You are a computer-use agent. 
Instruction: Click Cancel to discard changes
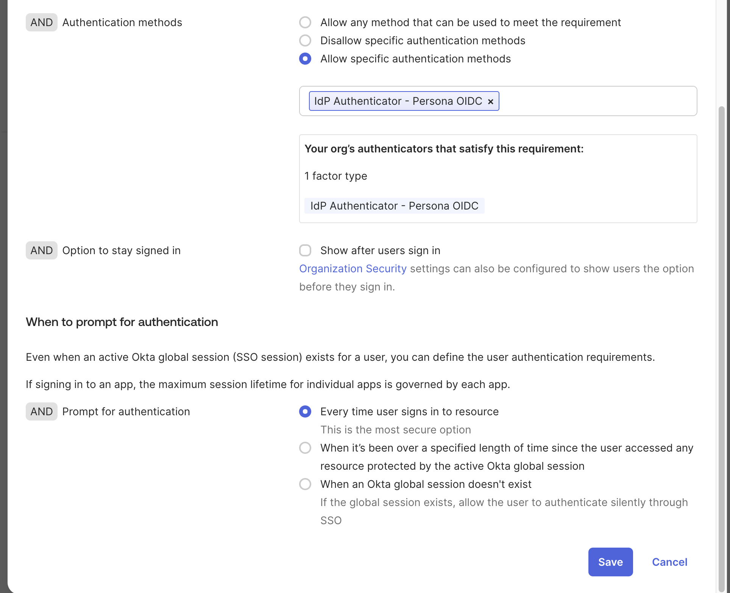[669, 562]
